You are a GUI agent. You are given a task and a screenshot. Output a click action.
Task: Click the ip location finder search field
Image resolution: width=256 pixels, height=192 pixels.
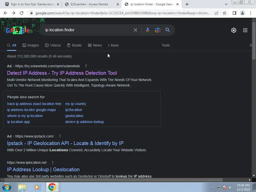click(x=88, y=30)
